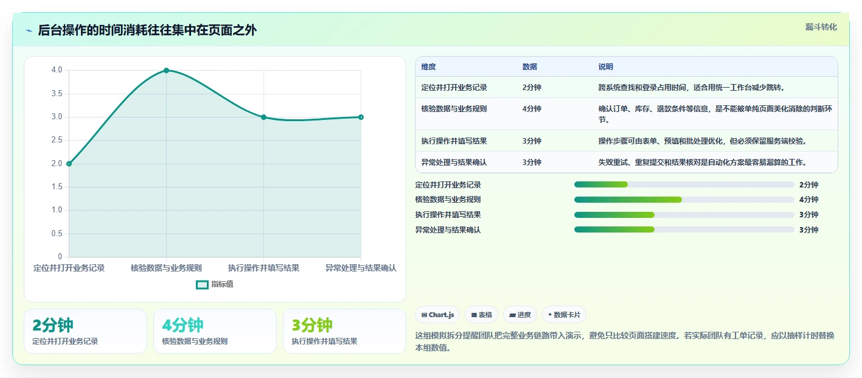The width and height of the screenshot is (862, 378).
Task: Click the chart peak point at 4.0
Action: (166, 71)
